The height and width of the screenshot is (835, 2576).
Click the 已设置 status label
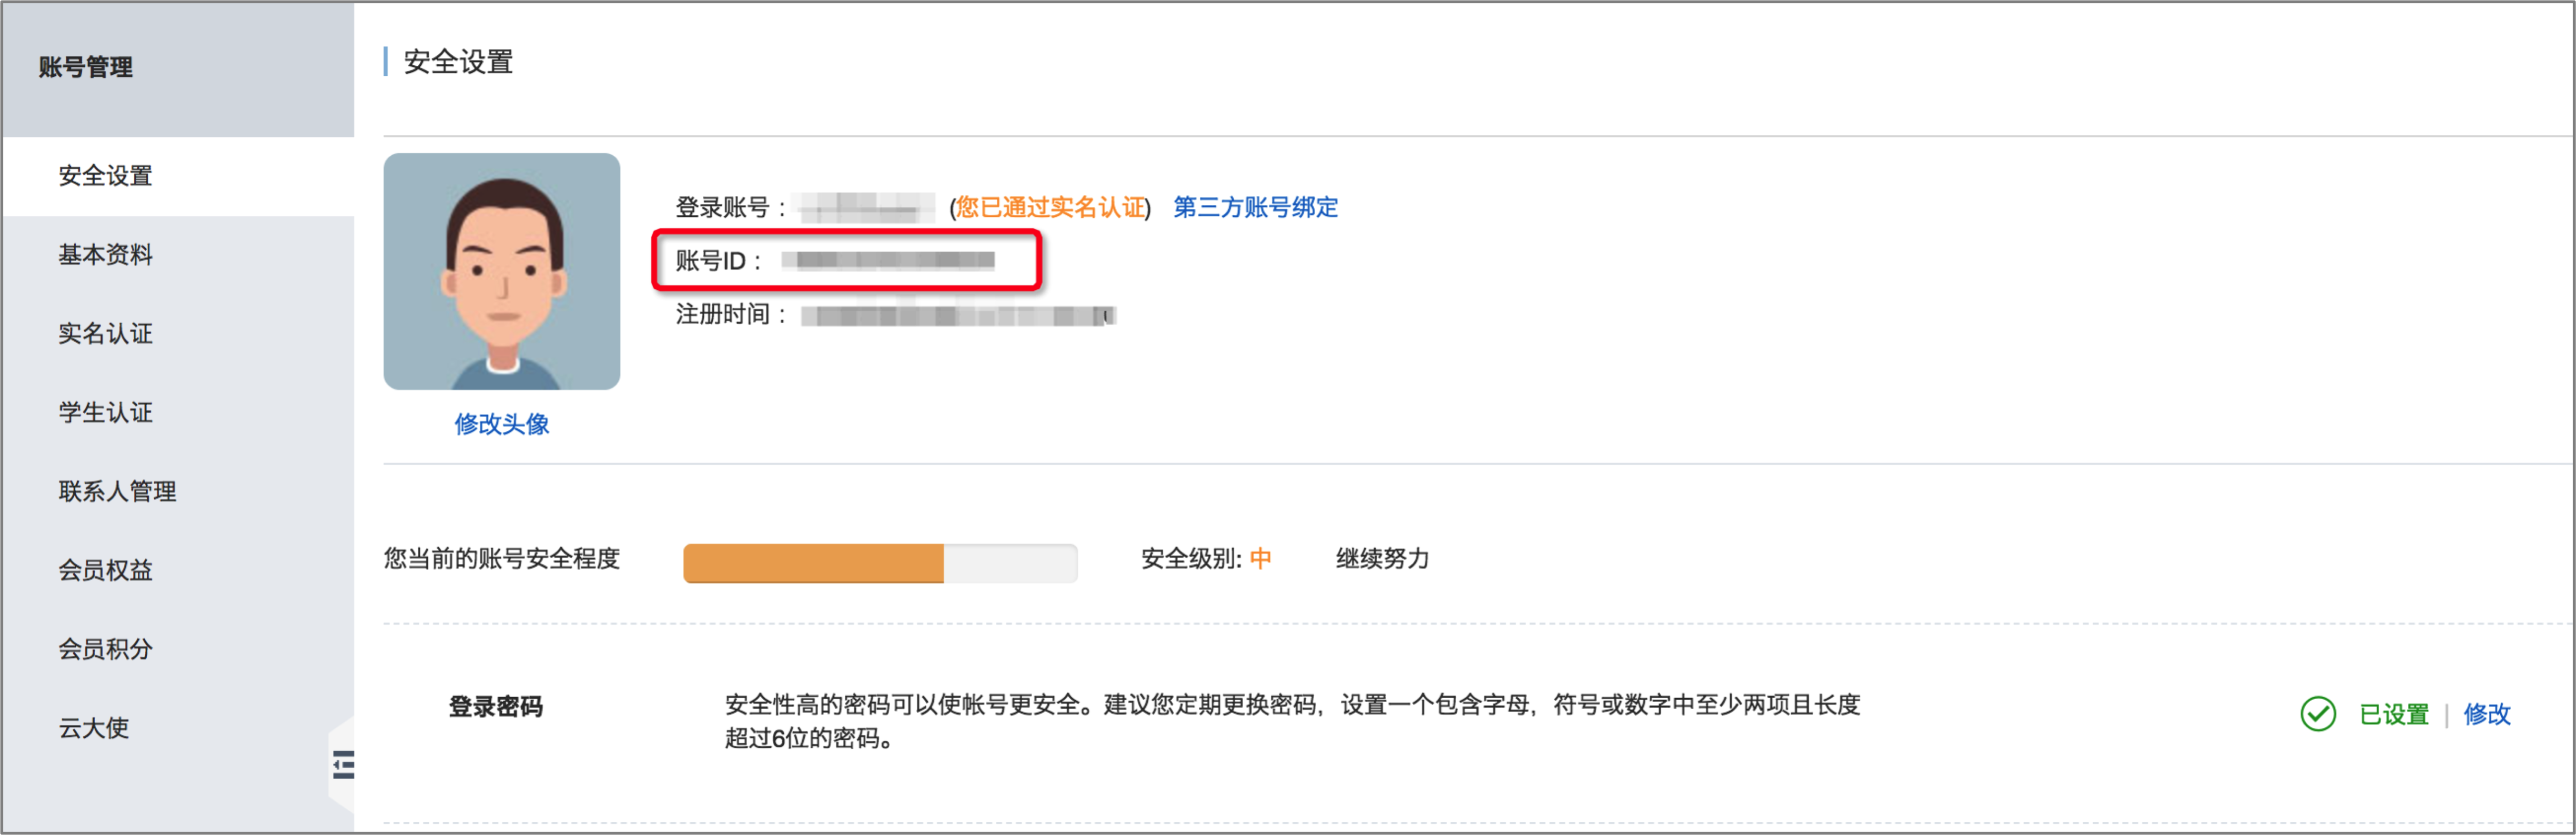2394,714
